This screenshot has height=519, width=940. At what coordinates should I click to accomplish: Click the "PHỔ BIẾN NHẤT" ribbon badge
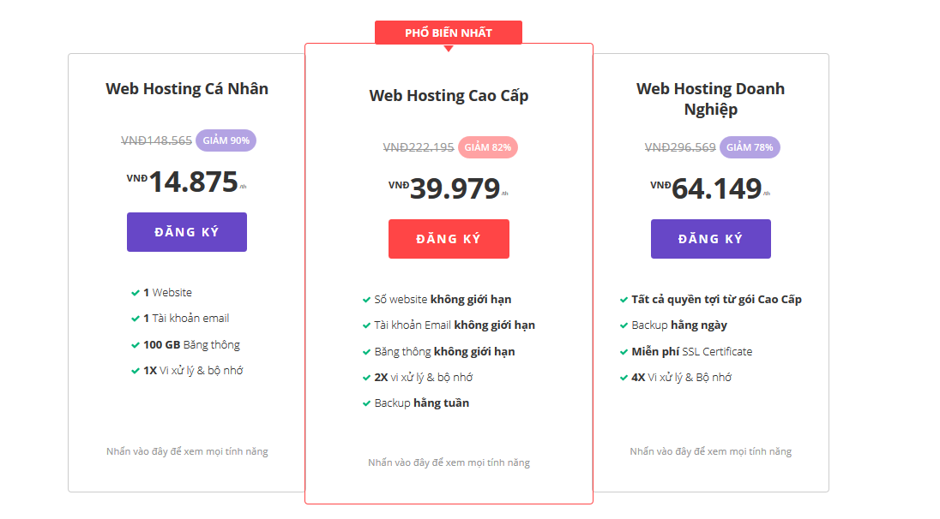449,32
